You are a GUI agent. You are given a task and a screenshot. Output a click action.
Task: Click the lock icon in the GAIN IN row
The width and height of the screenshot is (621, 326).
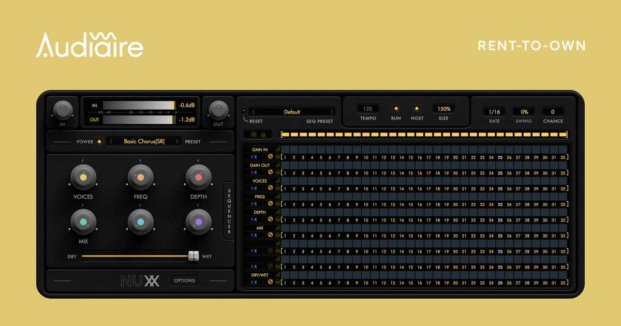click(x=277, y=157)
